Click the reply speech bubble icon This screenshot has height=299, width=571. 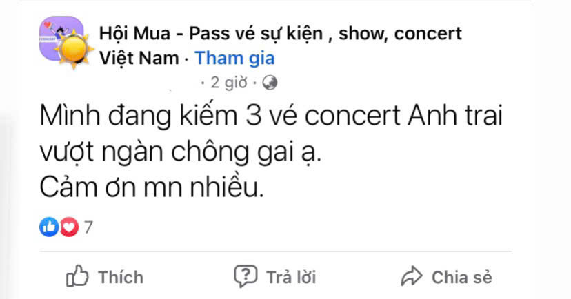coord(245,276)
